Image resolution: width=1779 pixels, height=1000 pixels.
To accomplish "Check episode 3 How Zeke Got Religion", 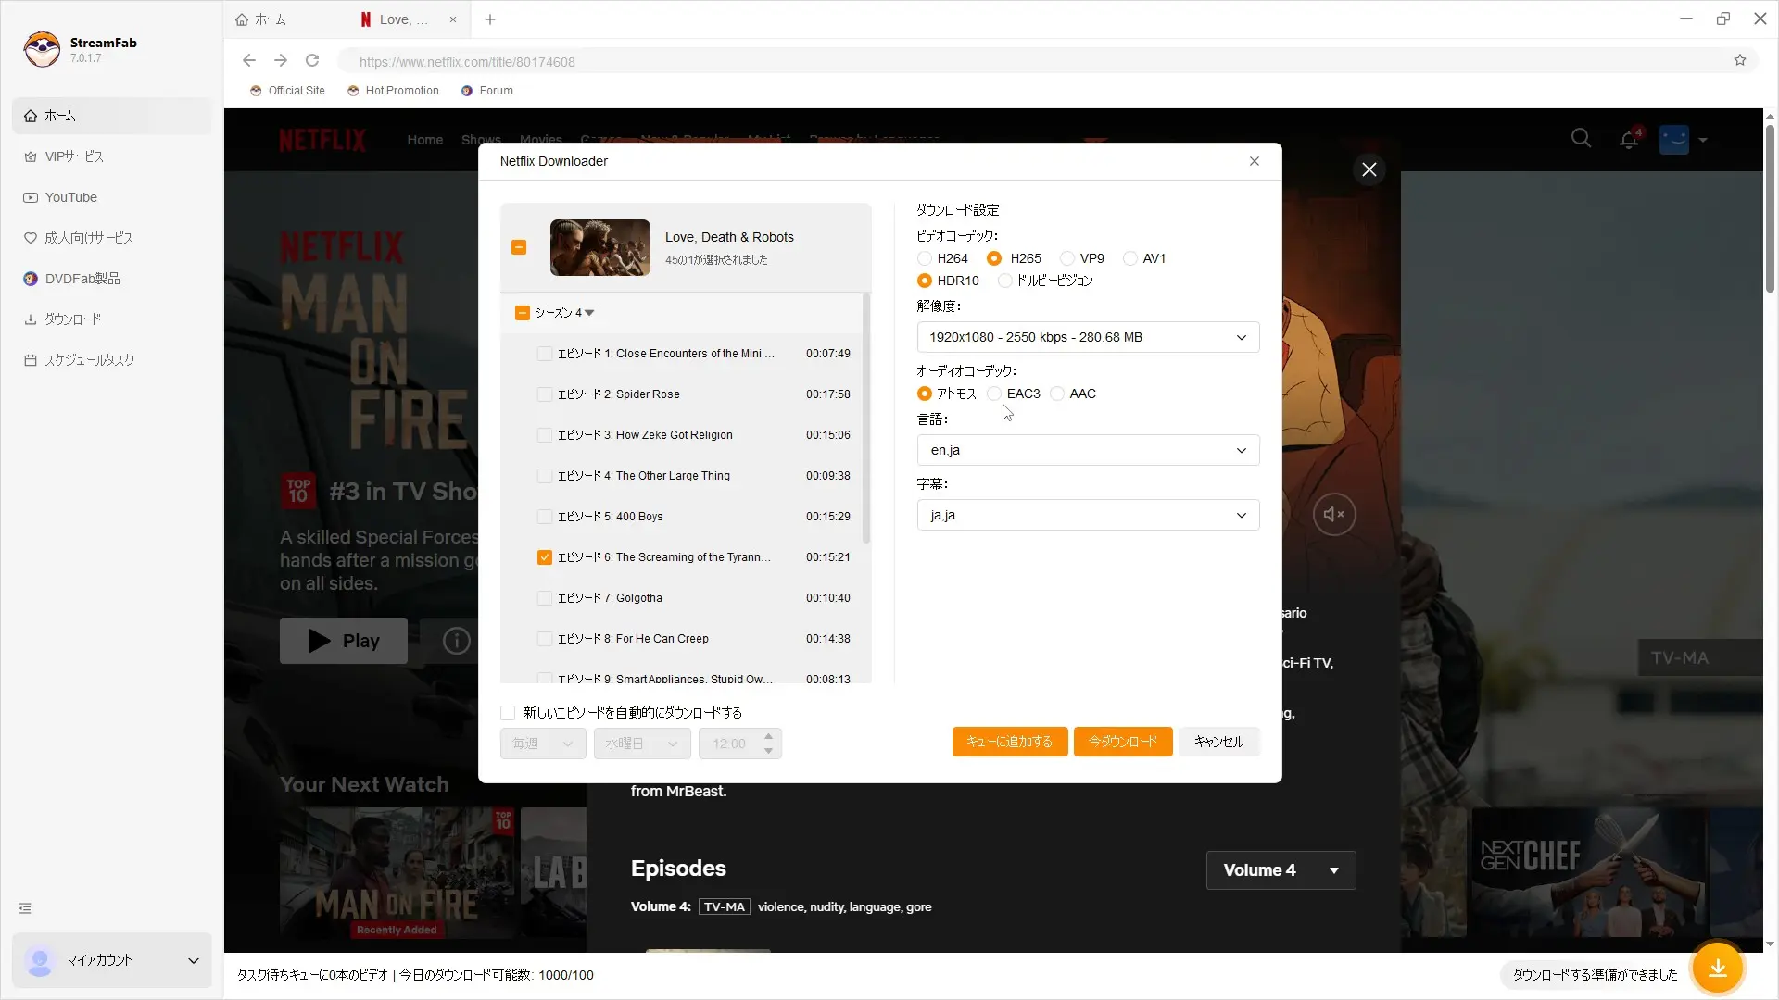I will 545,435.
